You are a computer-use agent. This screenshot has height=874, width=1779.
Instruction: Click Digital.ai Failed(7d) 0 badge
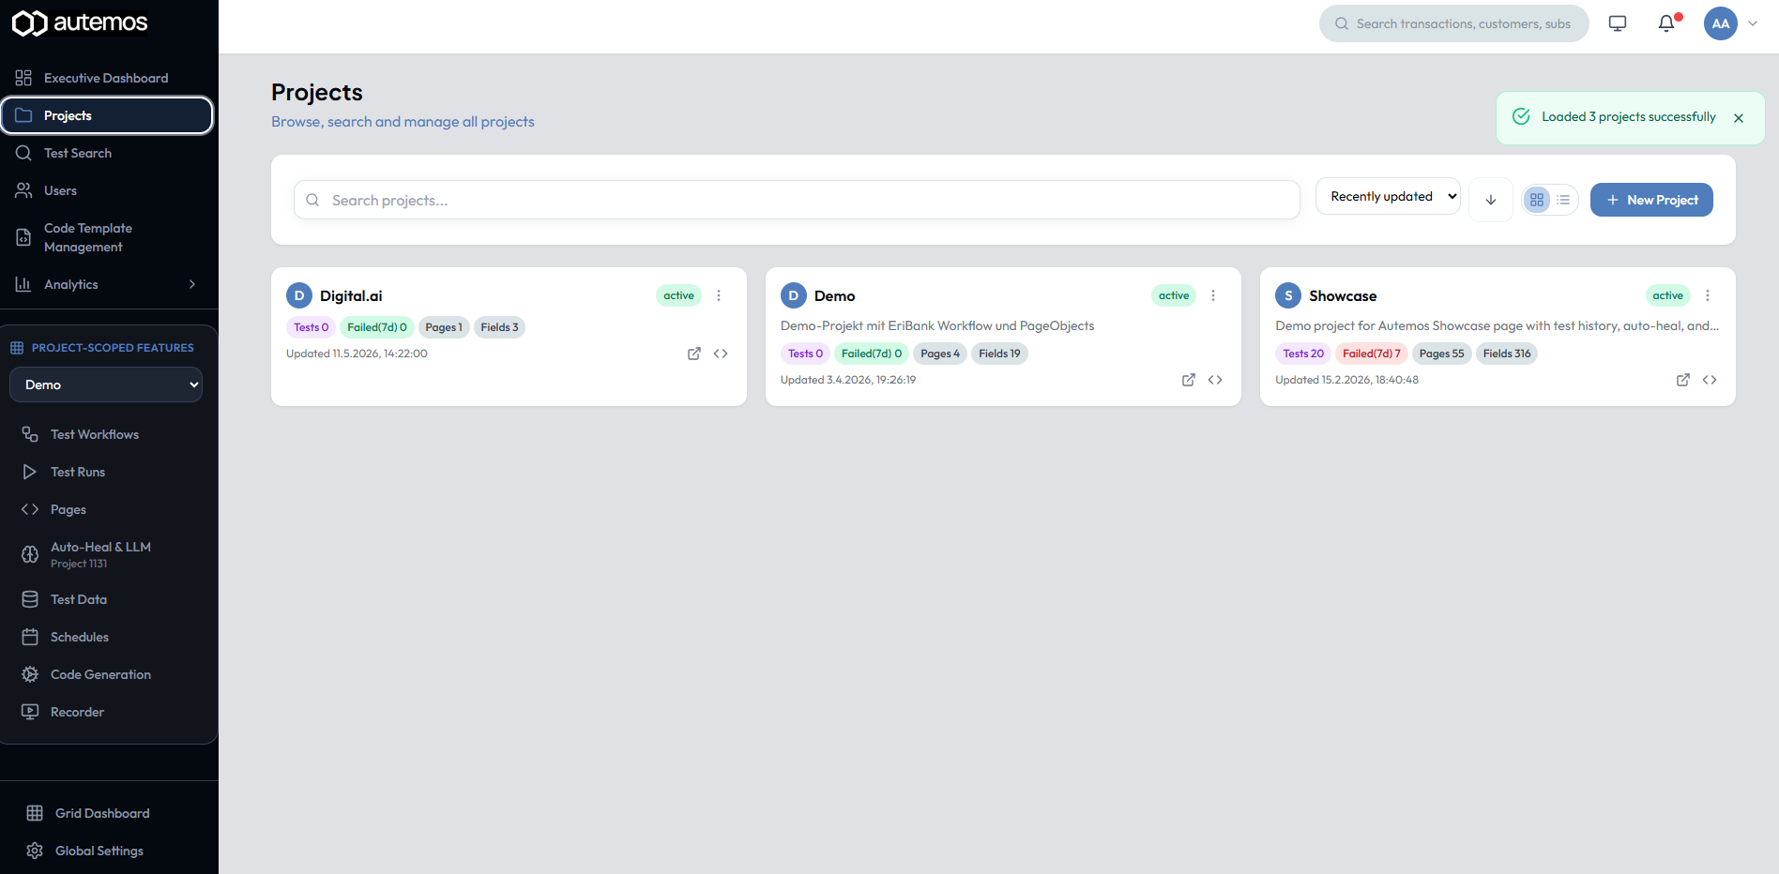tap(377, 327)
